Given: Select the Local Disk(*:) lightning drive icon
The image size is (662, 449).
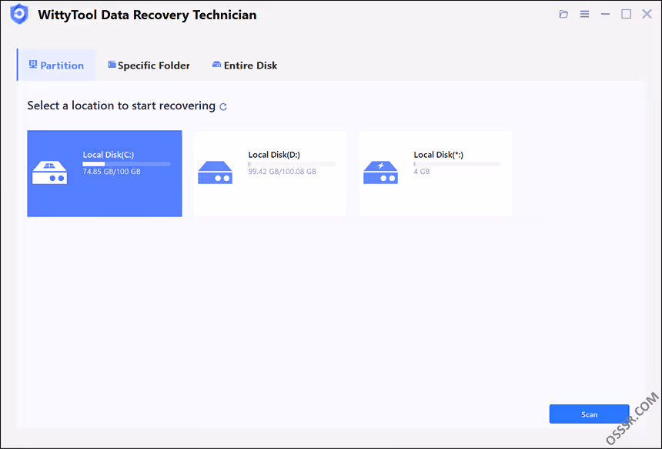Looking at the screenshot, I should click(x=381, y=173).
